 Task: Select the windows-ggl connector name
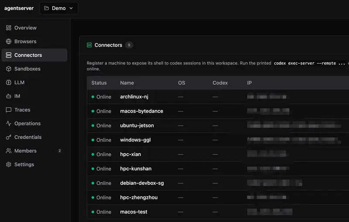point(135,140)
